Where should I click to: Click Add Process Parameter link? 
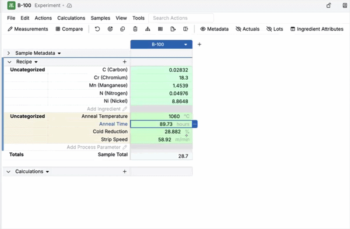[94, 147]
